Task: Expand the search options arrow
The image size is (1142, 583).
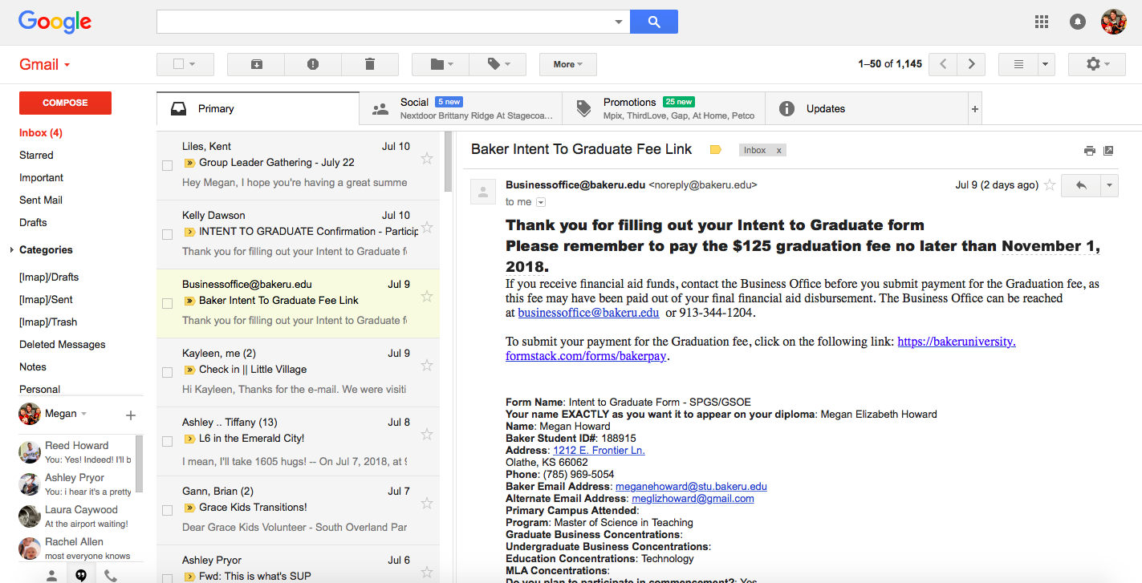Action: tap(618, 22)
